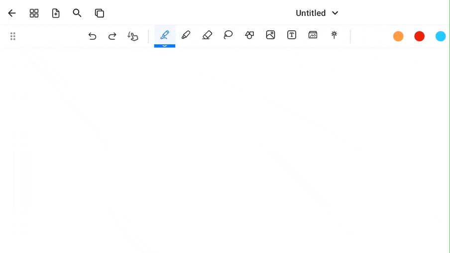The image size is (450, 253).
Task: Undo the last action
Action: point(92,36)
